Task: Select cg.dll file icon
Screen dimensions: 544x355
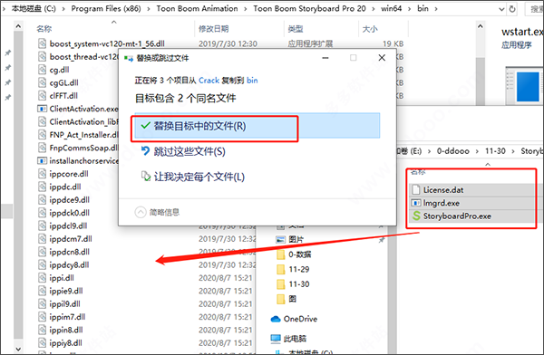Action: tap(42, 70)
